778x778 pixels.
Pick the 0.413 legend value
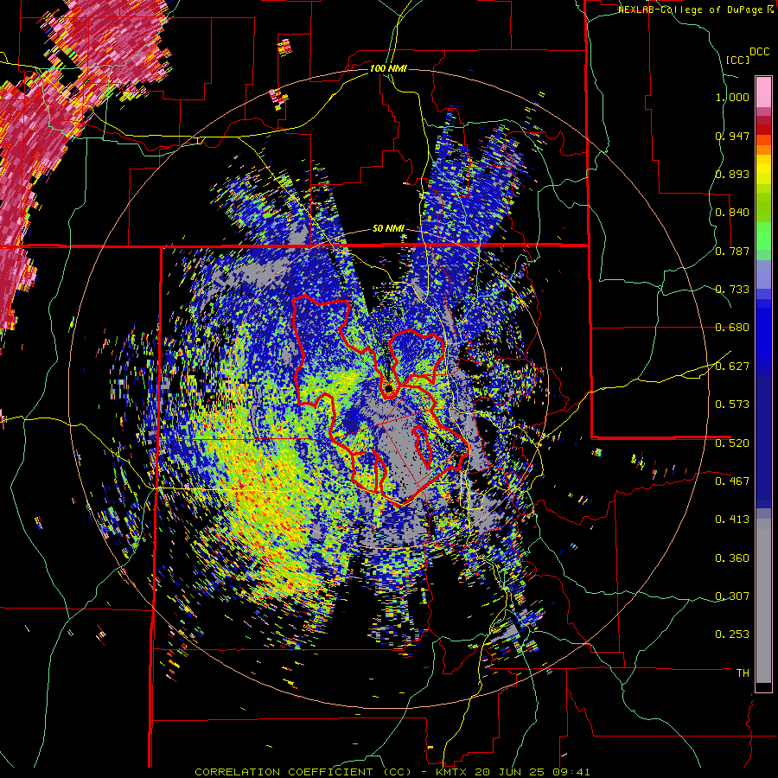click(x=732, y=520)
